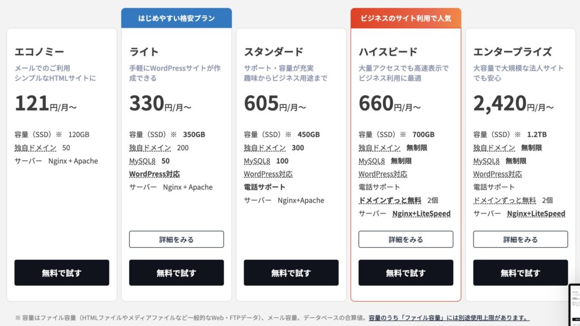Click 無料で試す under エンタープライズ plan
Viewport: 580px width, 326px height.
click(521, 273)
